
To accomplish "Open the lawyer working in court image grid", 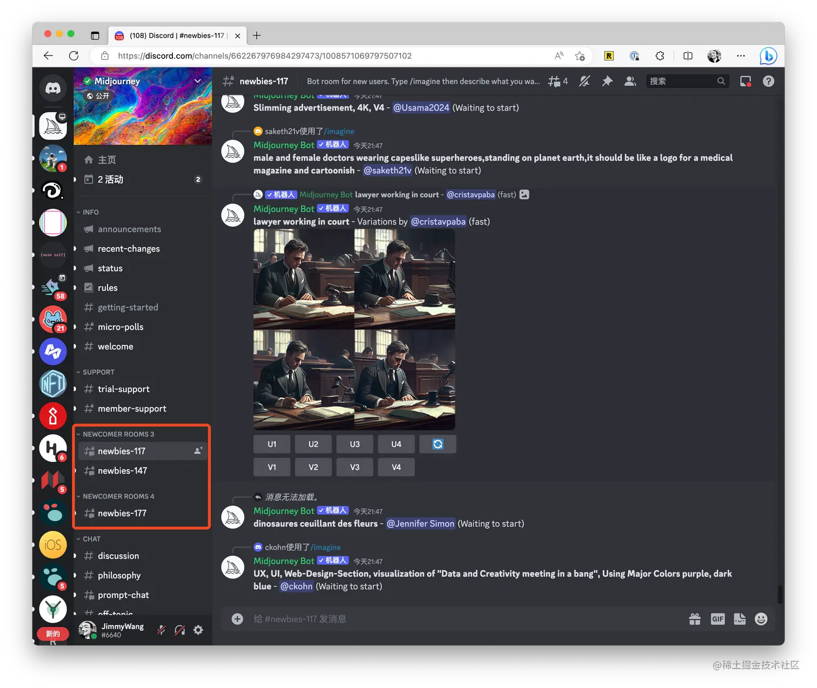I will [354, 329].
